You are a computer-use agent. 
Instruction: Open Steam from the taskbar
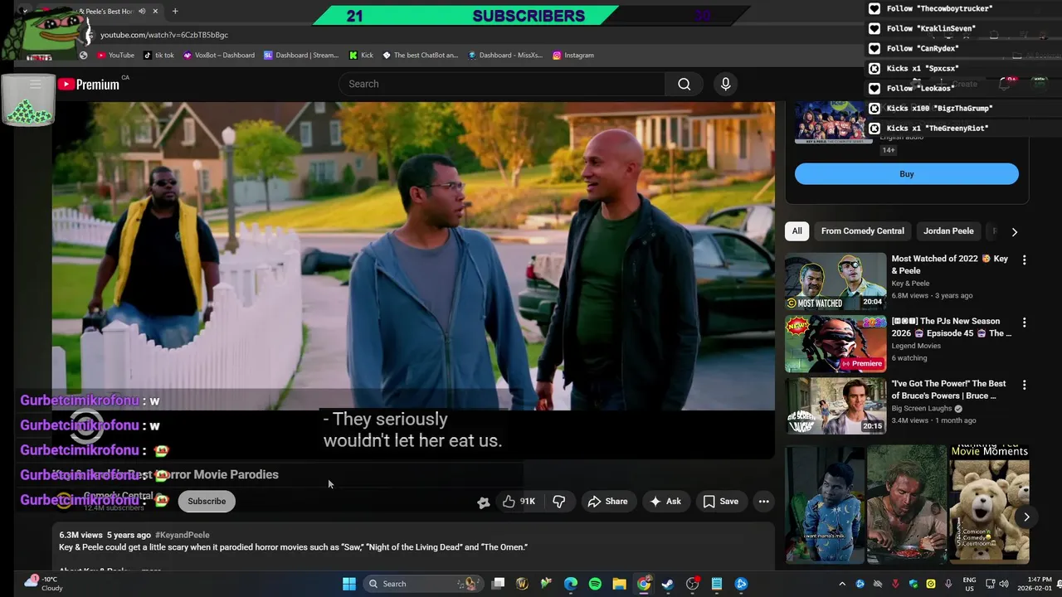click(x=668, y=584)
